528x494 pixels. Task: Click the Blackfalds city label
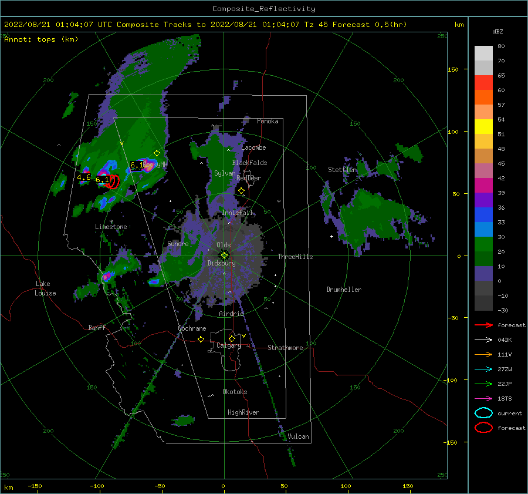click(249, 163)
